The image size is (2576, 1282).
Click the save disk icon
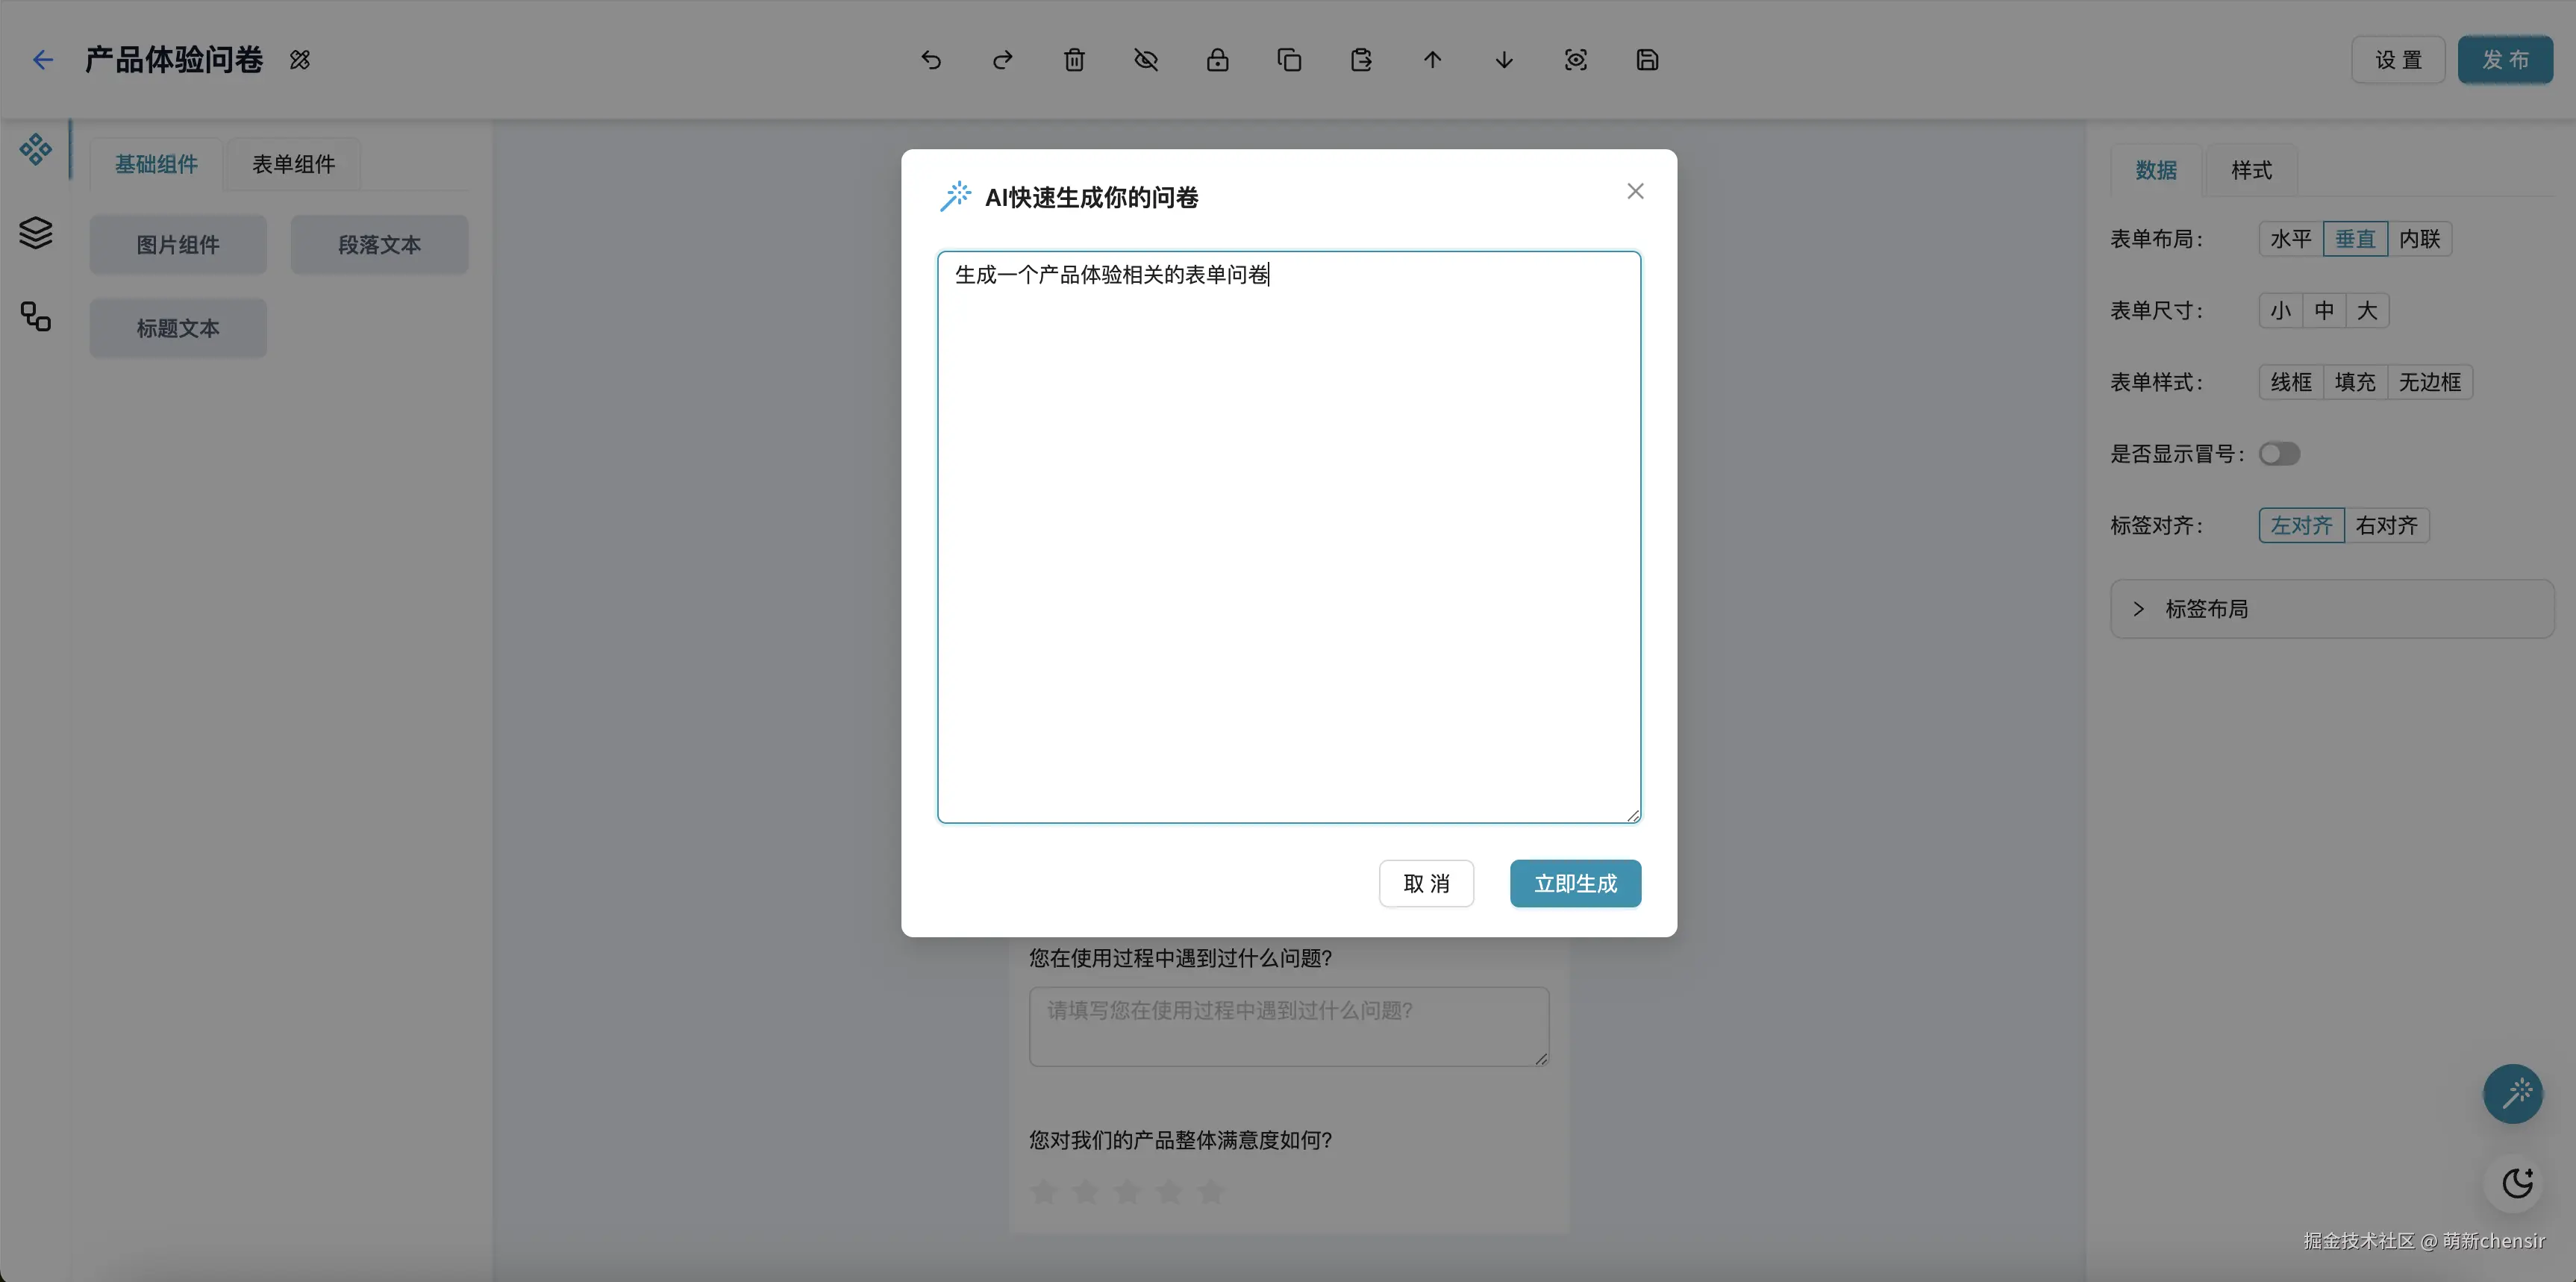click(1647, 60)
